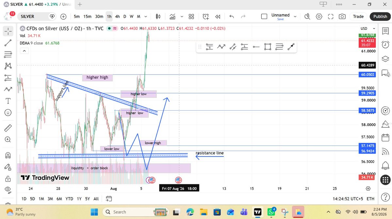Viewport: 392px width, 219px height.
Task: Select the 5m interval
Action: click(77, 16)
